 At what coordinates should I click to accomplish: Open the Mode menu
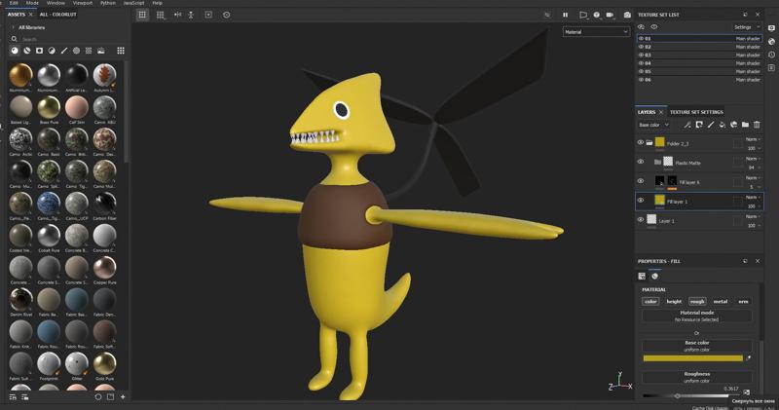click(x=32, y=3)
